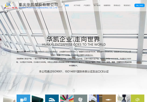Viewport: 147px width, 102px height.
Task: Open 联系我们 contact page
Action: (x=127, y=5)
